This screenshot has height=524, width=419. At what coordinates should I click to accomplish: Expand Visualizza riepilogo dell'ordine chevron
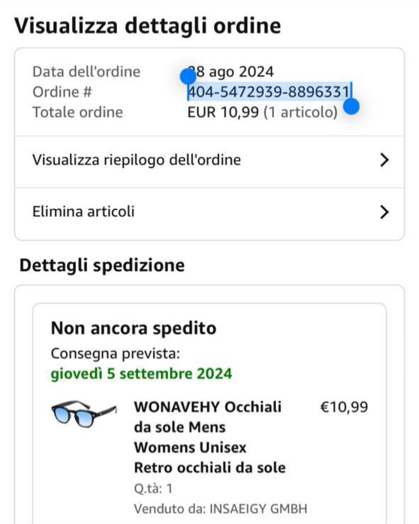(x=384, y=160)
